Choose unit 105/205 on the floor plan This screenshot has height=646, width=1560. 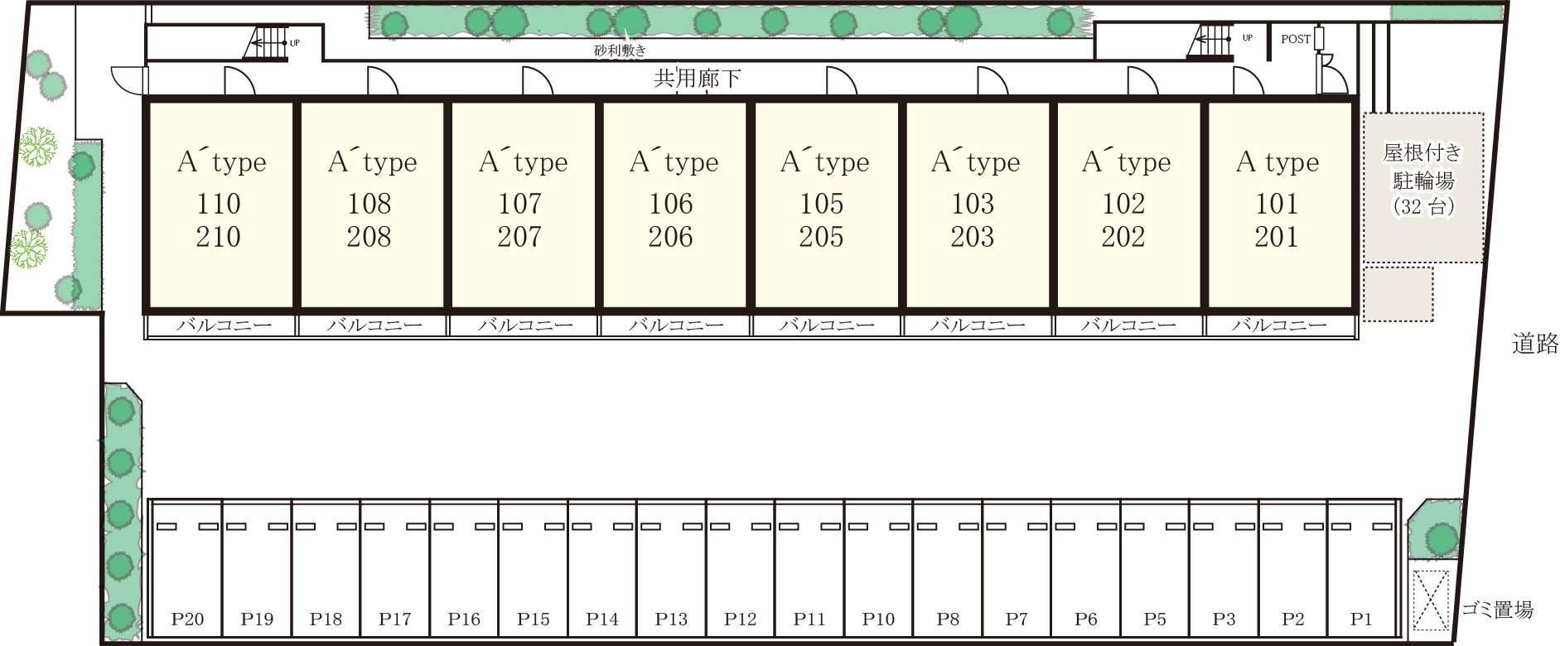click(x=823, y=204)
